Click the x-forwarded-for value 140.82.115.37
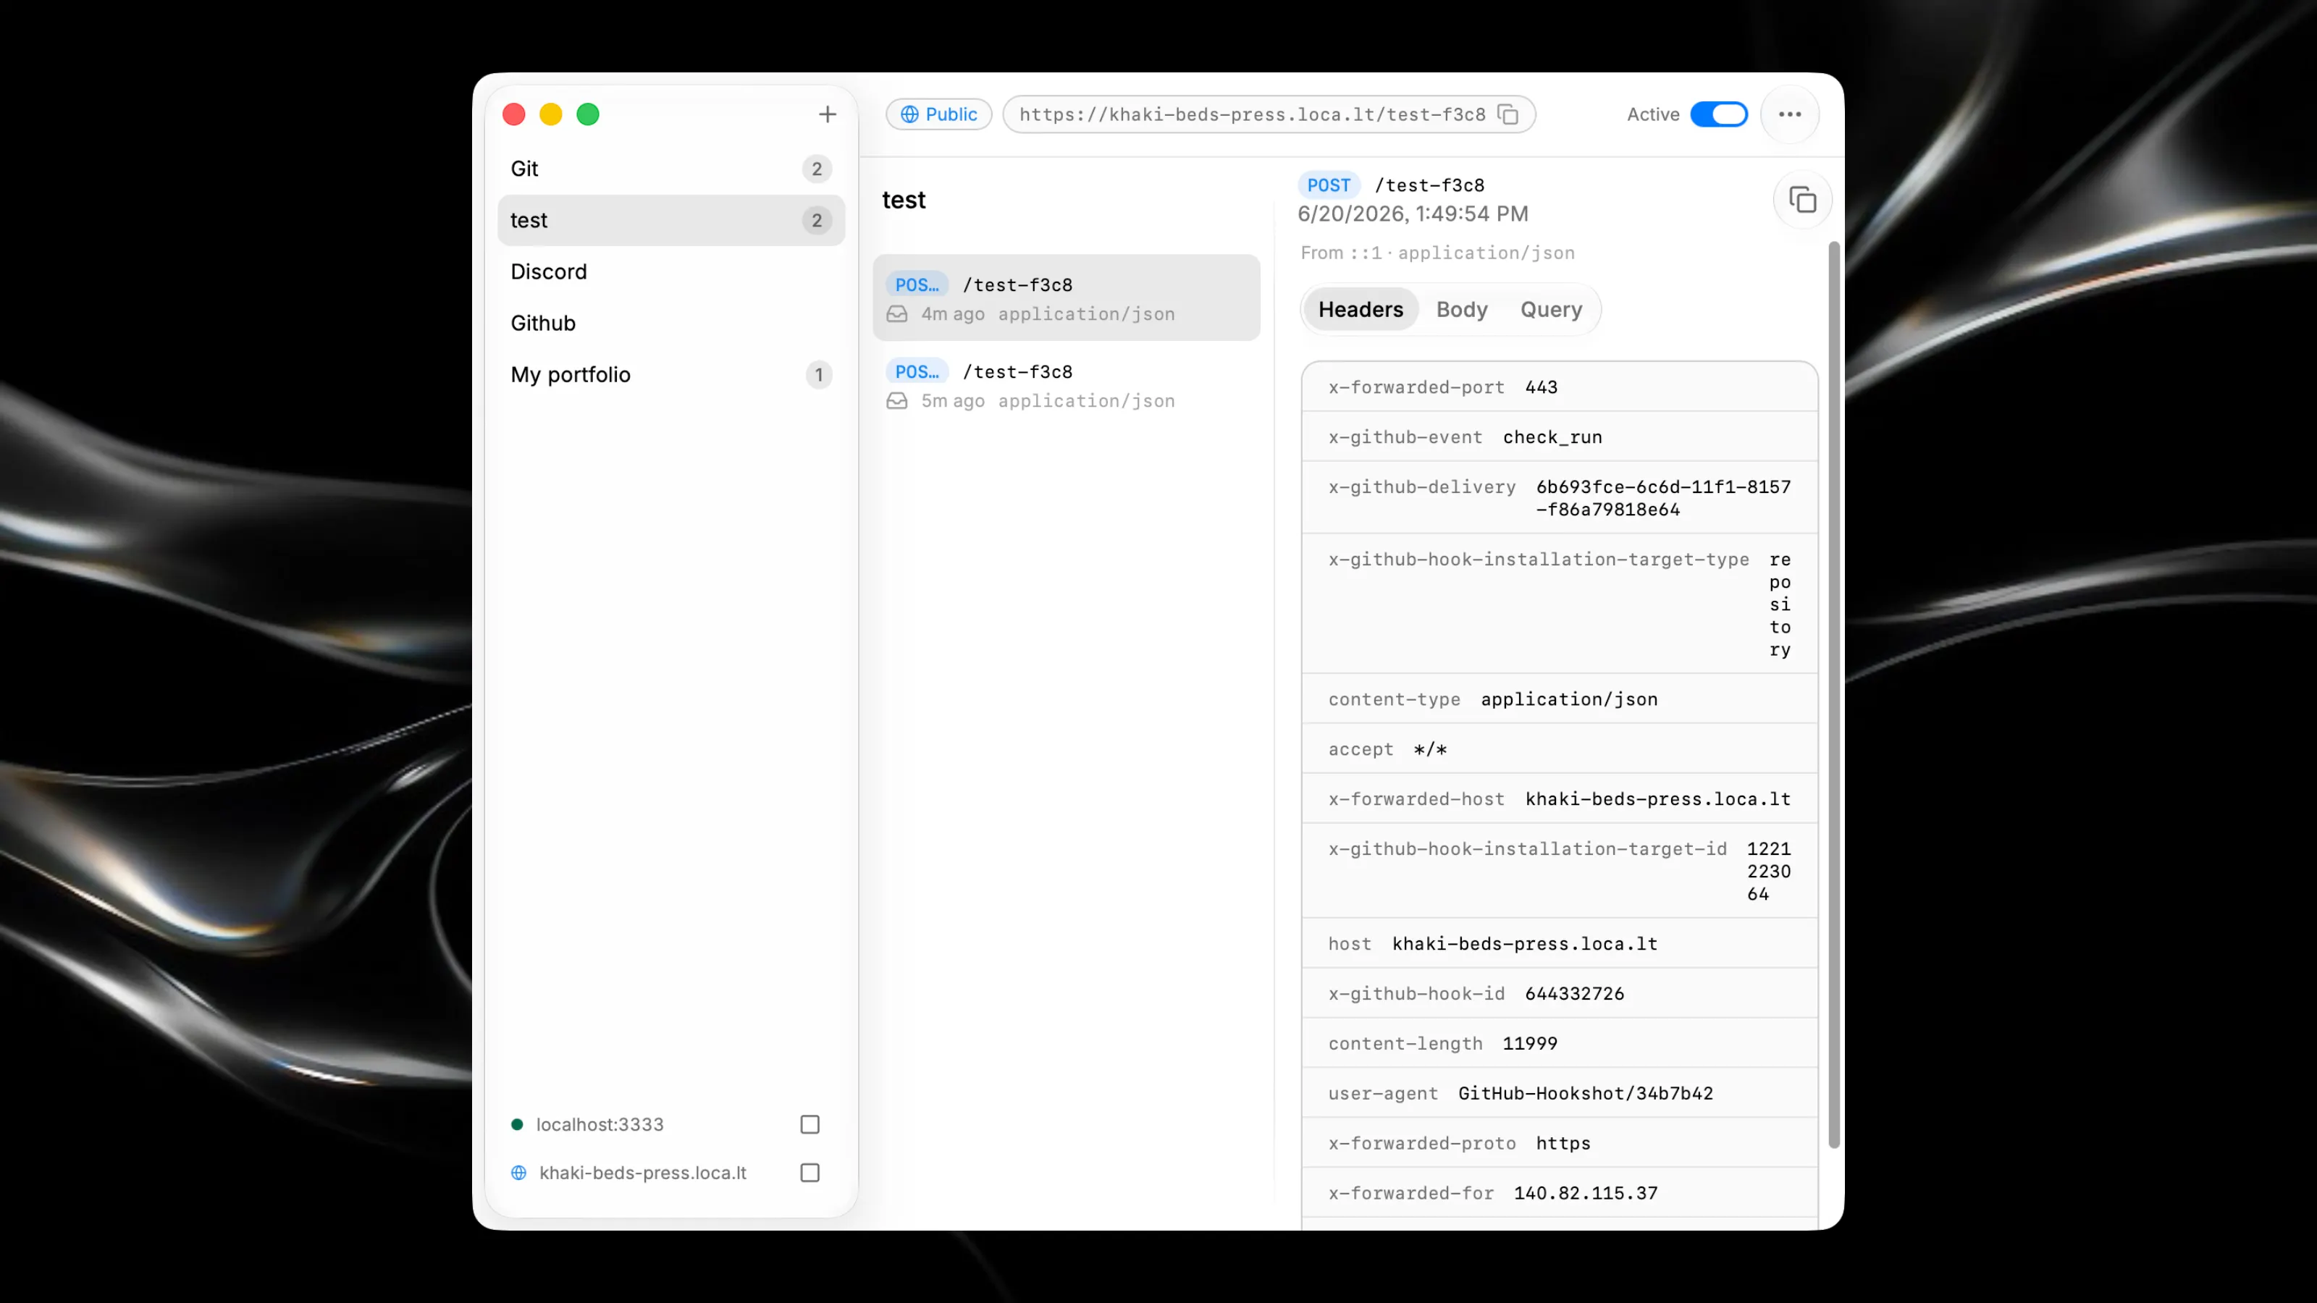The width and height of the screenshot is (2317, 1303). coord(1585,1193)
